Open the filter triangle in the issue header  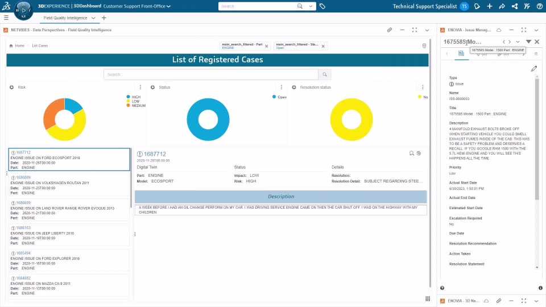click(x=528, y=42)
